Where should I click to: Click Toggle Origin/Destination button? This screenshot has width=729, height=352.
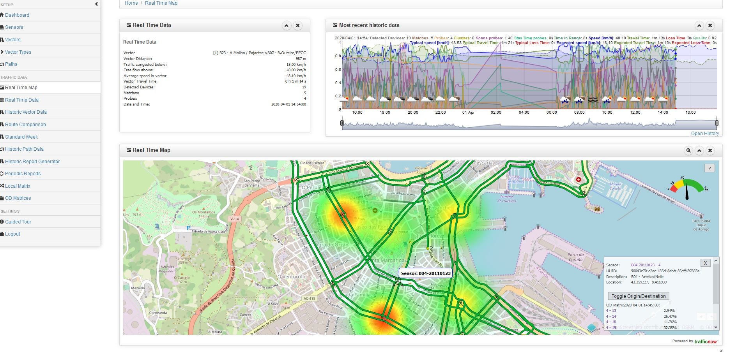pyautogui.click(x=638, y=296)
